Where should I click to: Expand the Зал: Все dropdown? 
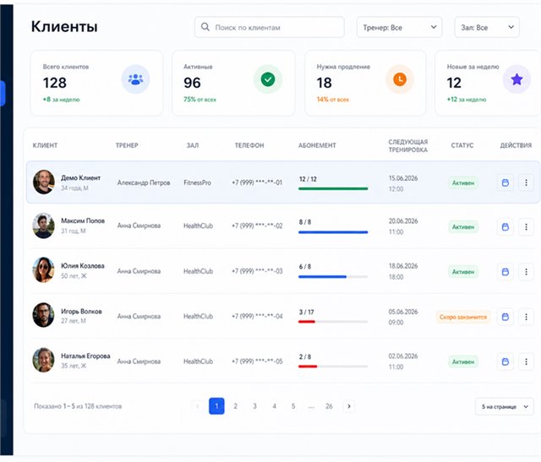pyautogui.click(x=487, y=27)
